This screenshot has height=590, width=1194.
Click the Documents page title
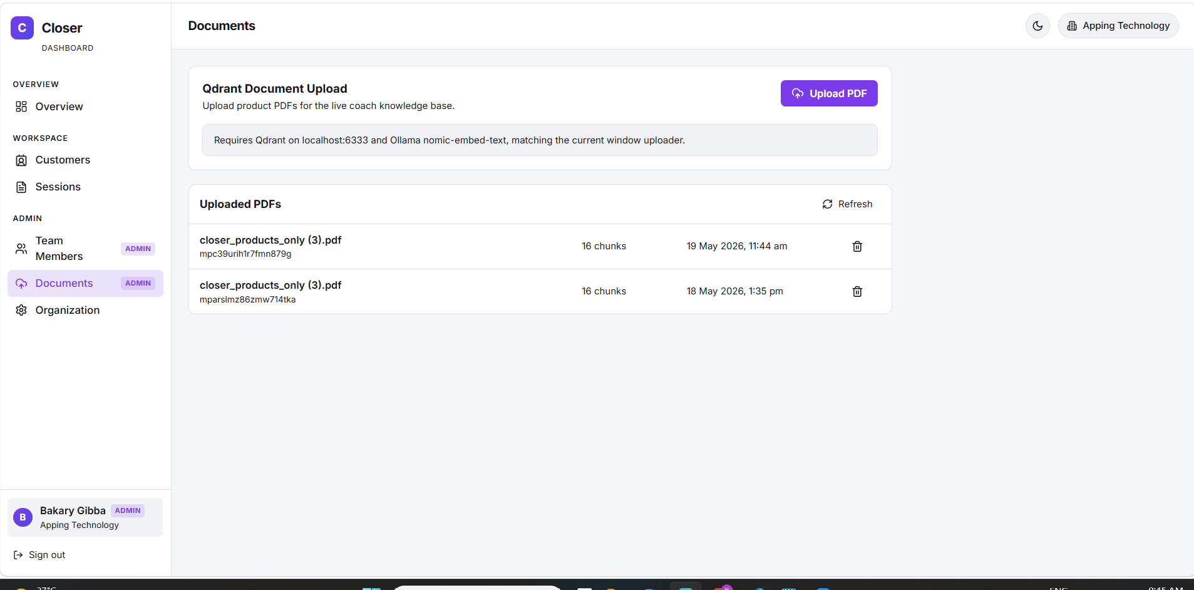[x=222, y=26]
